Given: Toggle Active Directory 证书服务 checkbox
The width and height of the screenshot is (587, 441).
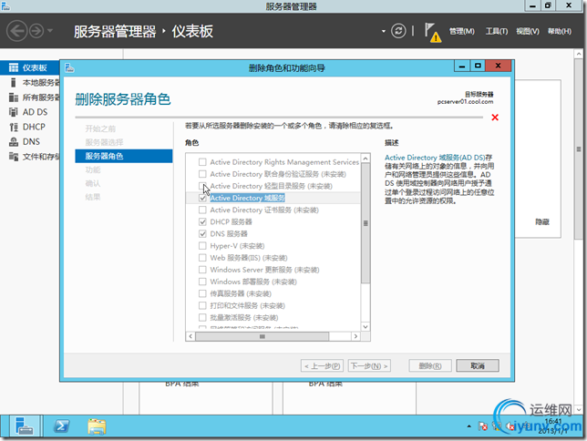Looking at the screenshot, I should point(202,210).
